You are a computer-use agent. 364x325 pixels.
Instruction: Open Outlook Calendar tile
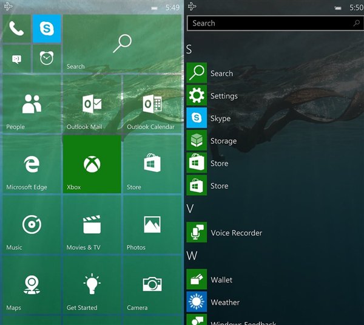pos(152,104)
